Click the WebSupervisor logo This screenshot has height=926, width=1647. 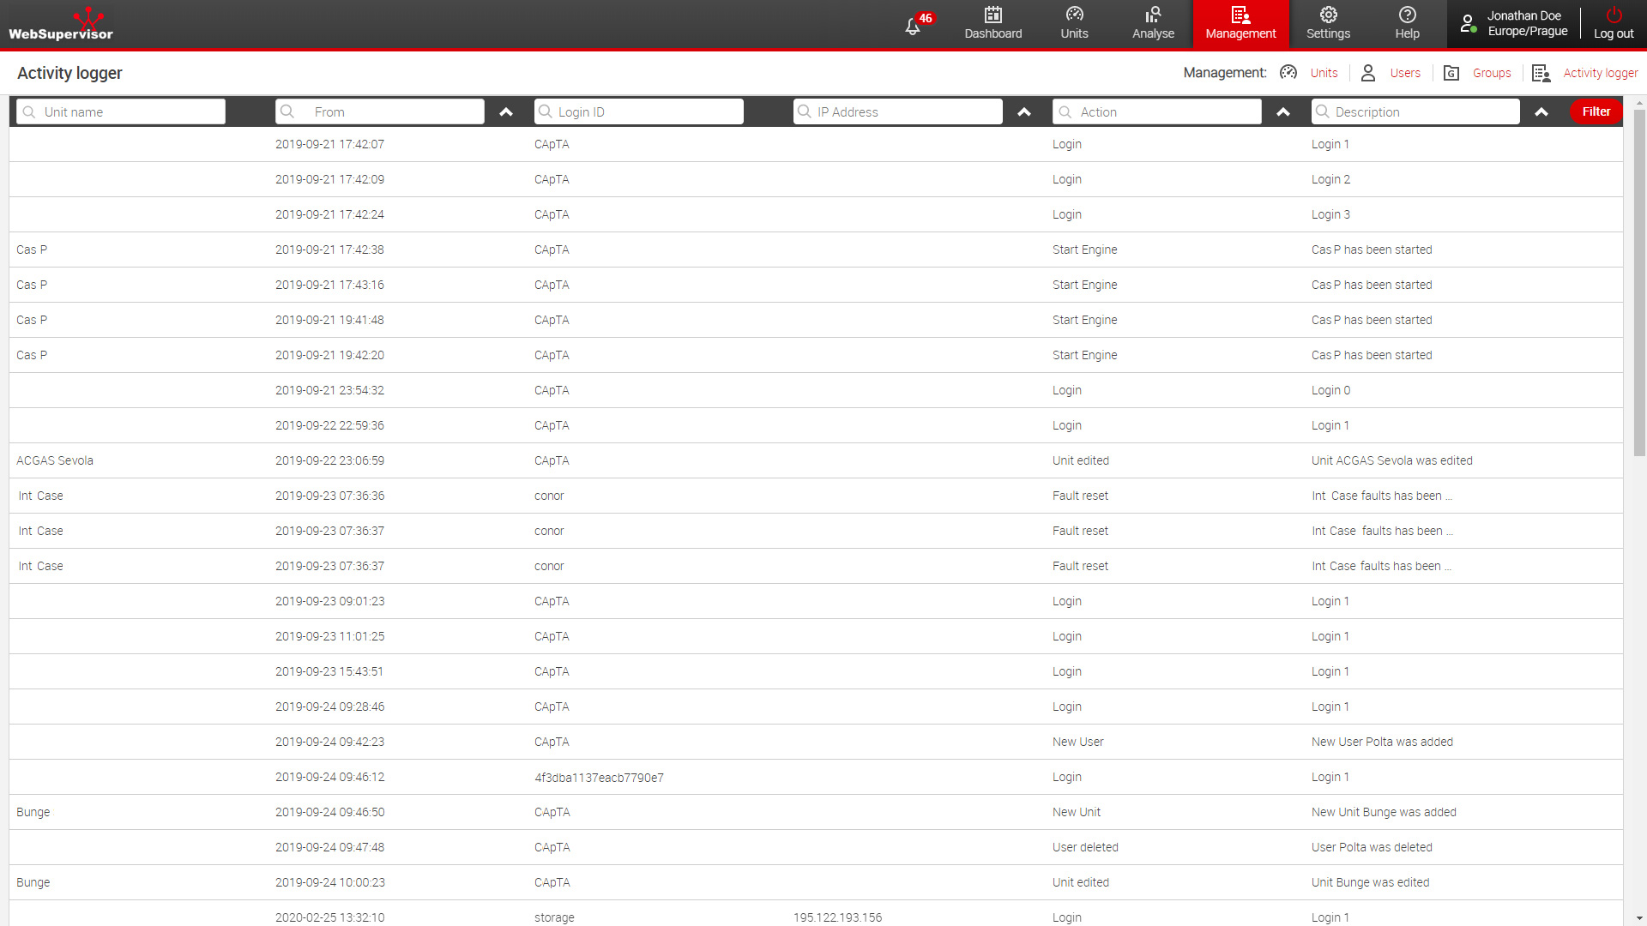(x=61, y=24)
